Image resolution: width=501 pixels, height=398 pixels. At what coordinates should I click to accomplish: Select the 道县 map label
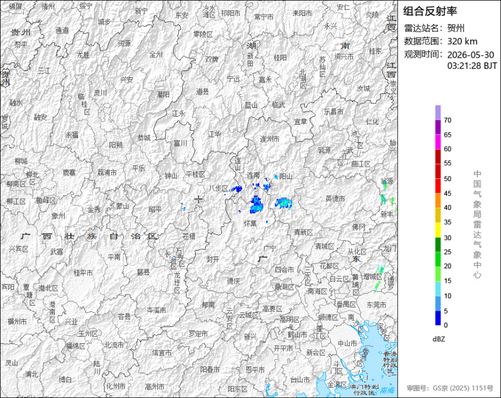pos(202,91)
